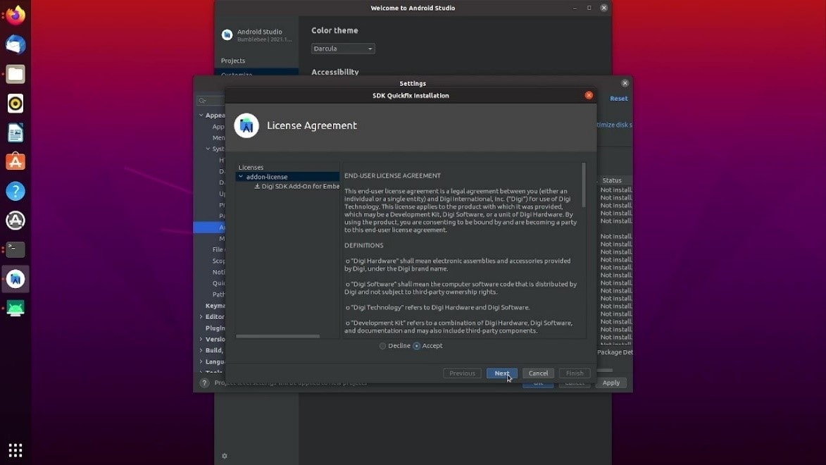The image size is (826, 465).
Task: Open Firefox from the dock
Action: 15,15
